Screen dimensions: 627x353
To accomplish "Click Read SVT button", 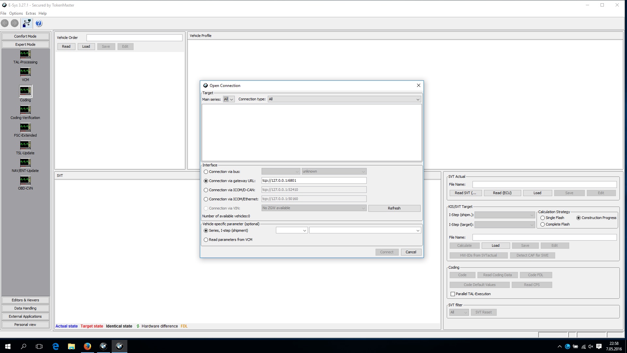I will (465, 193).
